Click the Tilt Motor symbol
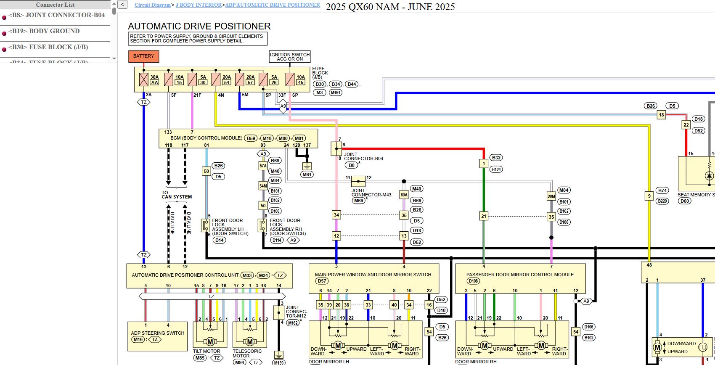Viewport: 715px width, 365px height. 210,342
